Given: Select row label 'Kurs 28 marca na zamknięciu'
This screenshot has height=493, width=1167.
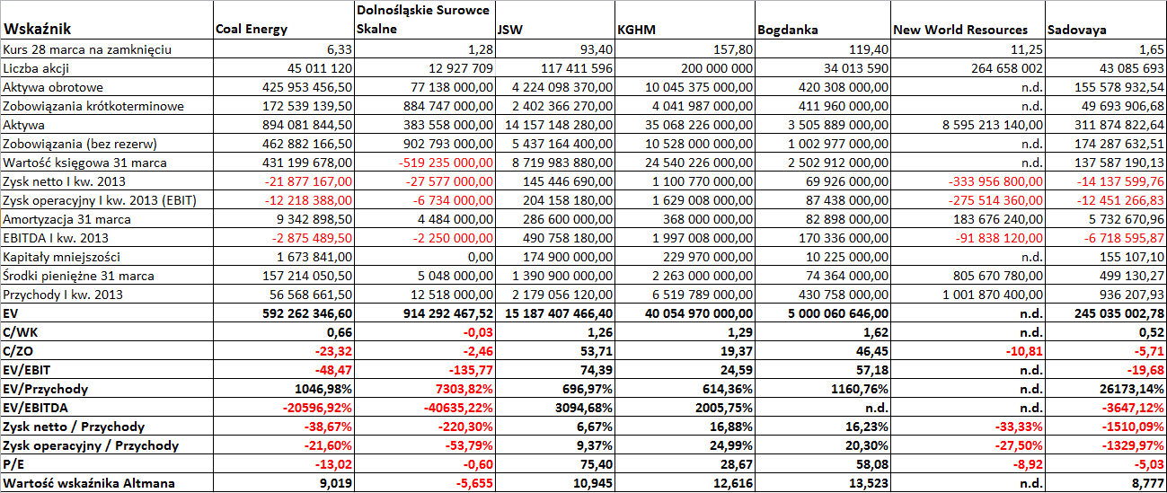Looking at the screenshot, I should point(87,49).
